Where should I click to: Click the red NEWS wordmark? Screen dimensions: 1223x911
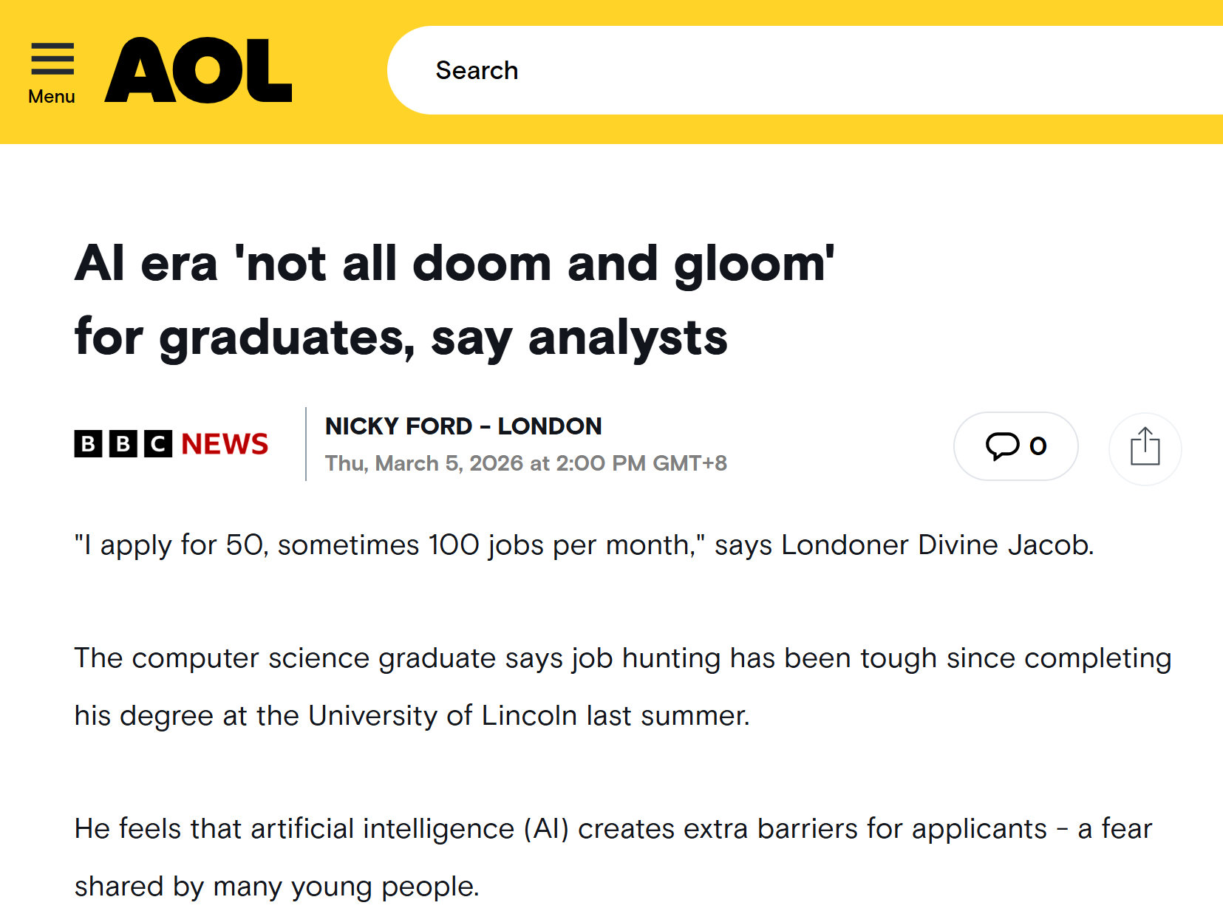pyautogui.click(x=225, y=444)
